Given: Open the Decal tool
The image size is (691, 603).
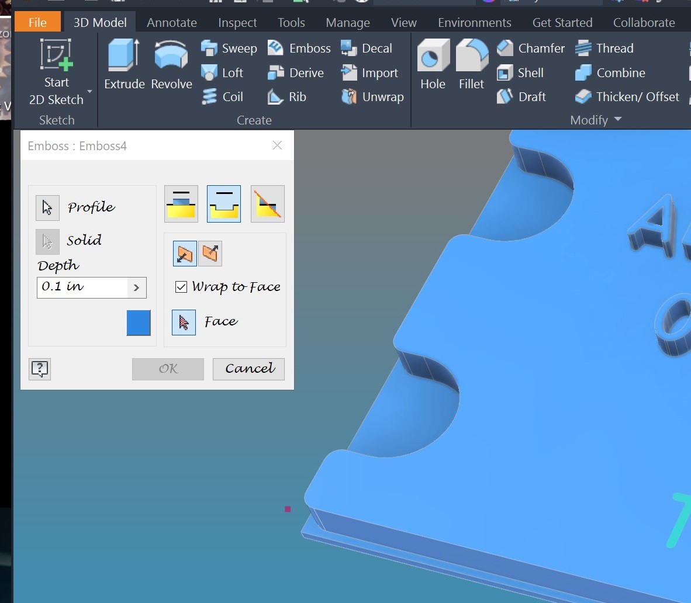Looking at the screenshot, I should point(366,48).
